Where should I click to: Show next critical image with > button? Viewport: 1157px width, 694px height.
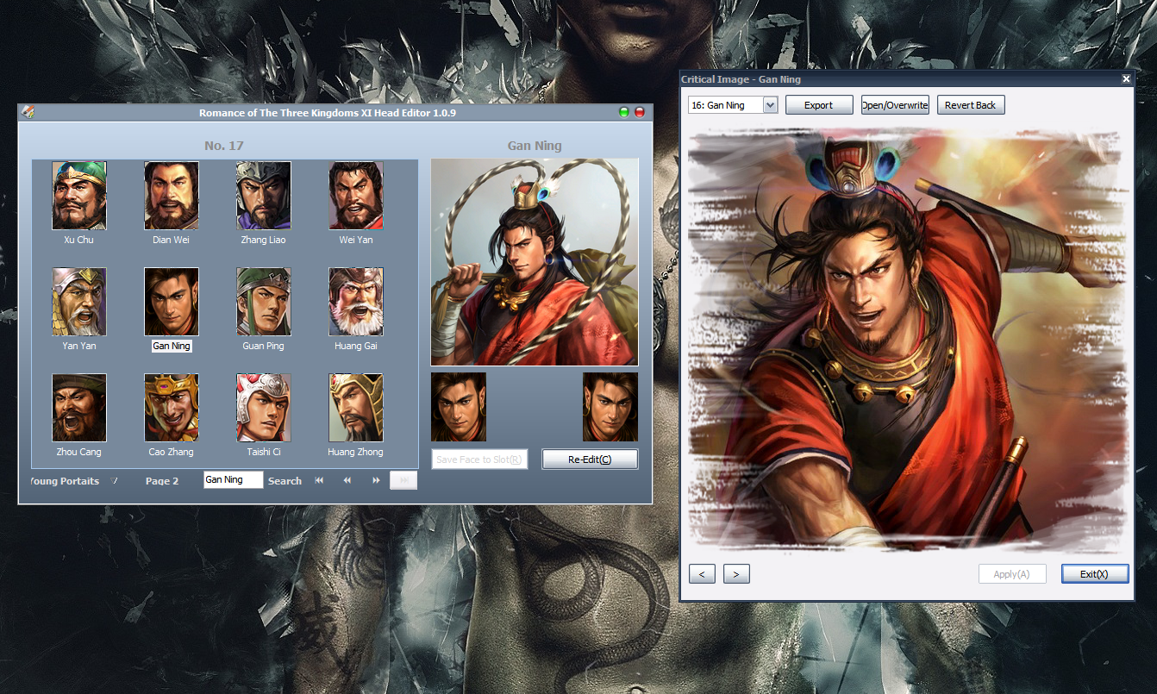point(736,574)
